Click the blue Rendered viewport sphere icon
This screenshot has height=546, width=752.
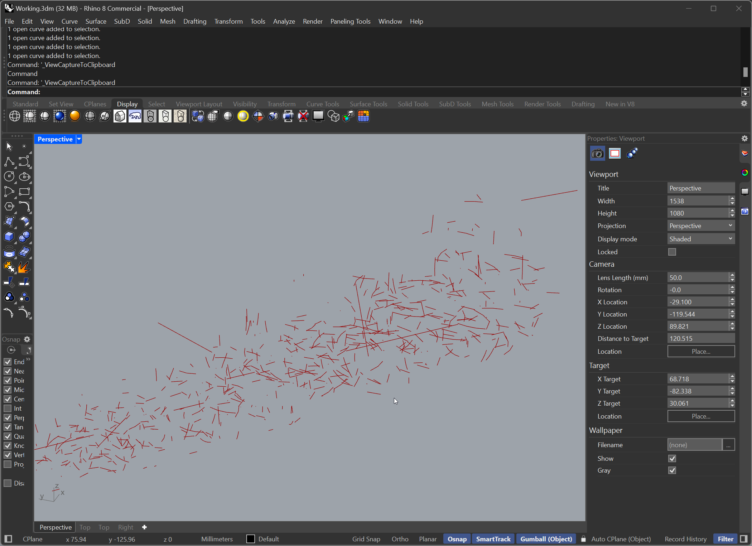click(60, 116)
